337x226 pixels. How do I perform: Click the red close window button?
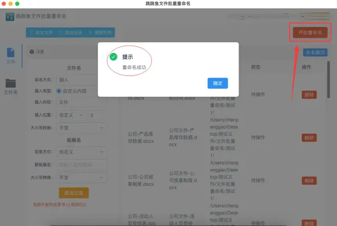(4, 4)
